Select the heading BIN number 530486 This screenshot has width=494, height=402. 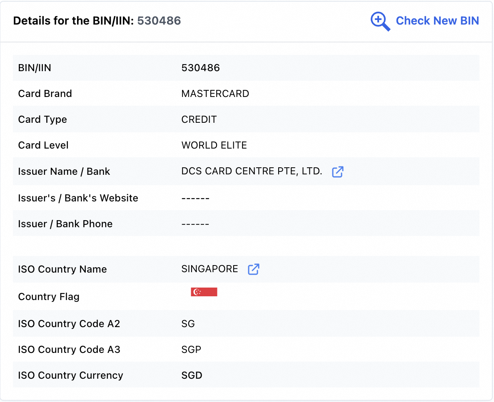[x=159, y=21]
